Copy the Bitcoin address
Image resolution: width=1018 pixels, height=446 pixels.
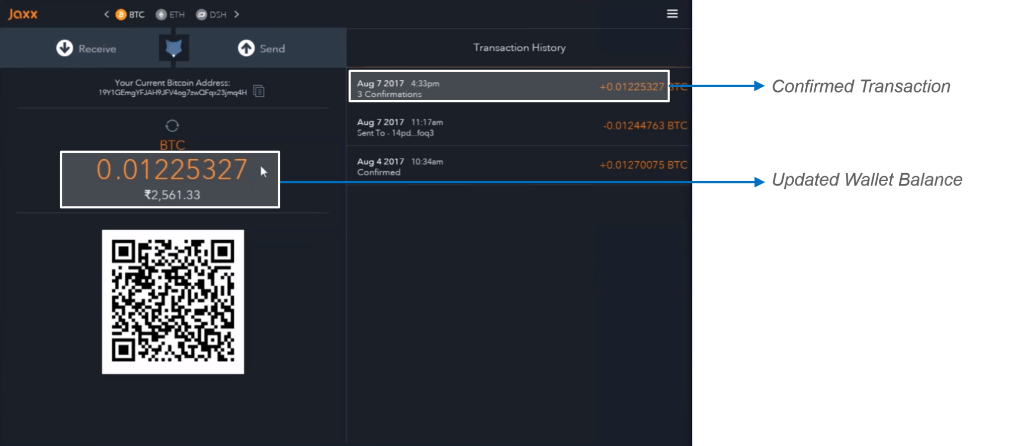point(258,91)
